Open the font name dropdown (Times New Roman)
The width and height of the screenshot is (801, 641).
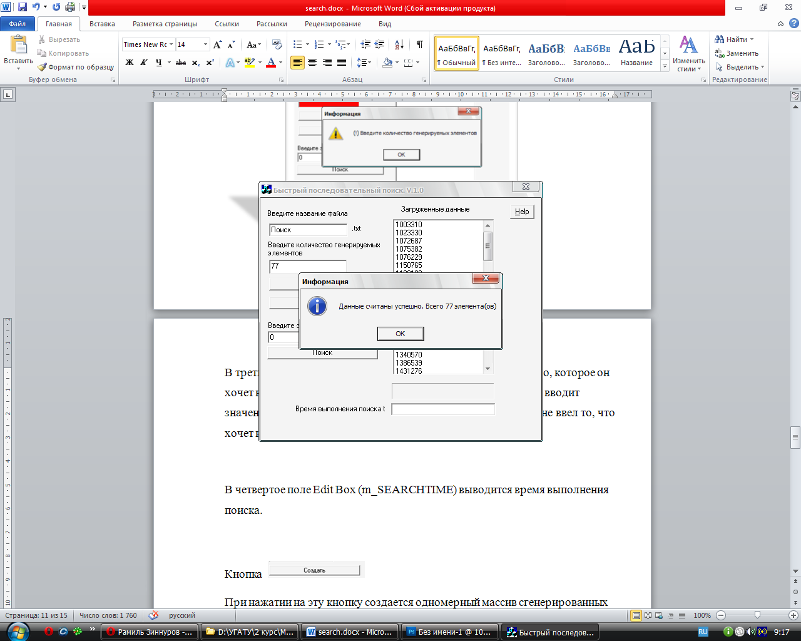[171, 44]
